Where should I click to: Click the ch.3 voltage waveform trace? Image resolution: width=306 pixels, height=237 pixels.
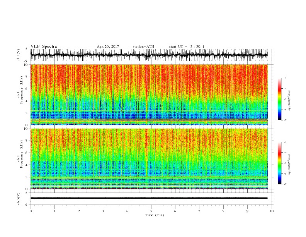149,198
